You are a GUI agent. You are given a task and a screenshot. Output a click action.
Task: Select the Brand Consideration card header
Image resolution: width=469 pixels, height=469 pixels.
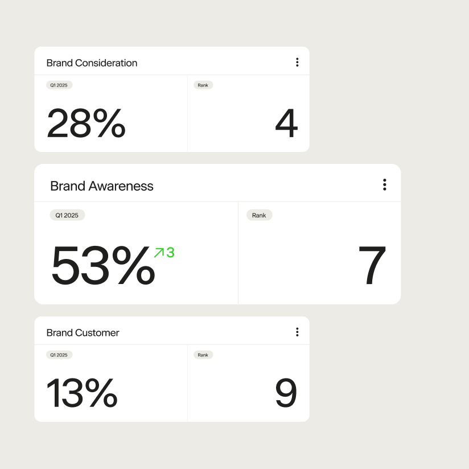pos(92,63)
